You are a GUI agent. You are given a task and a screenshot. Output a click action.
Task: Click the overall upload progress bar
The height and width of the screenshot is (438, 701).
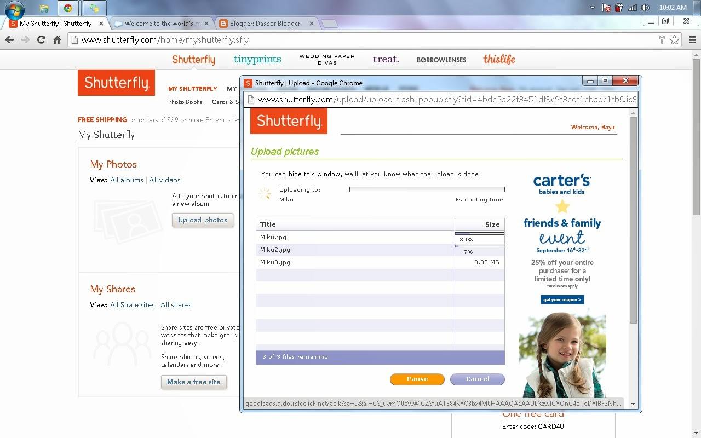(x=427, y=189)
